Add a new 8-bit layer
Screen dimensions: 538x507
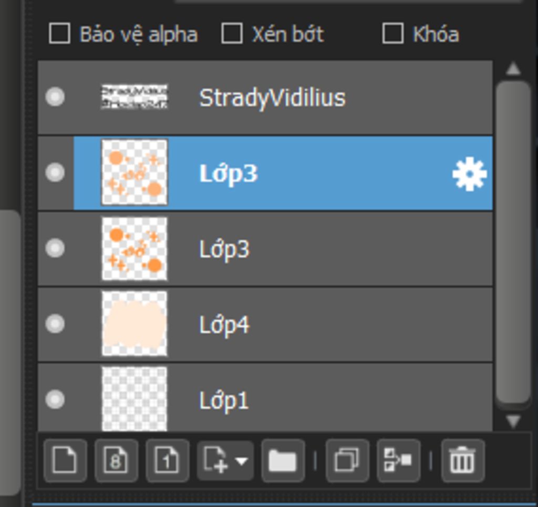tap(116, 460)
